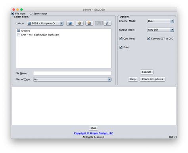This screenshot has height=153, width=188.
Task: Switch file chooser to Details view
Action: pos(107,23)
